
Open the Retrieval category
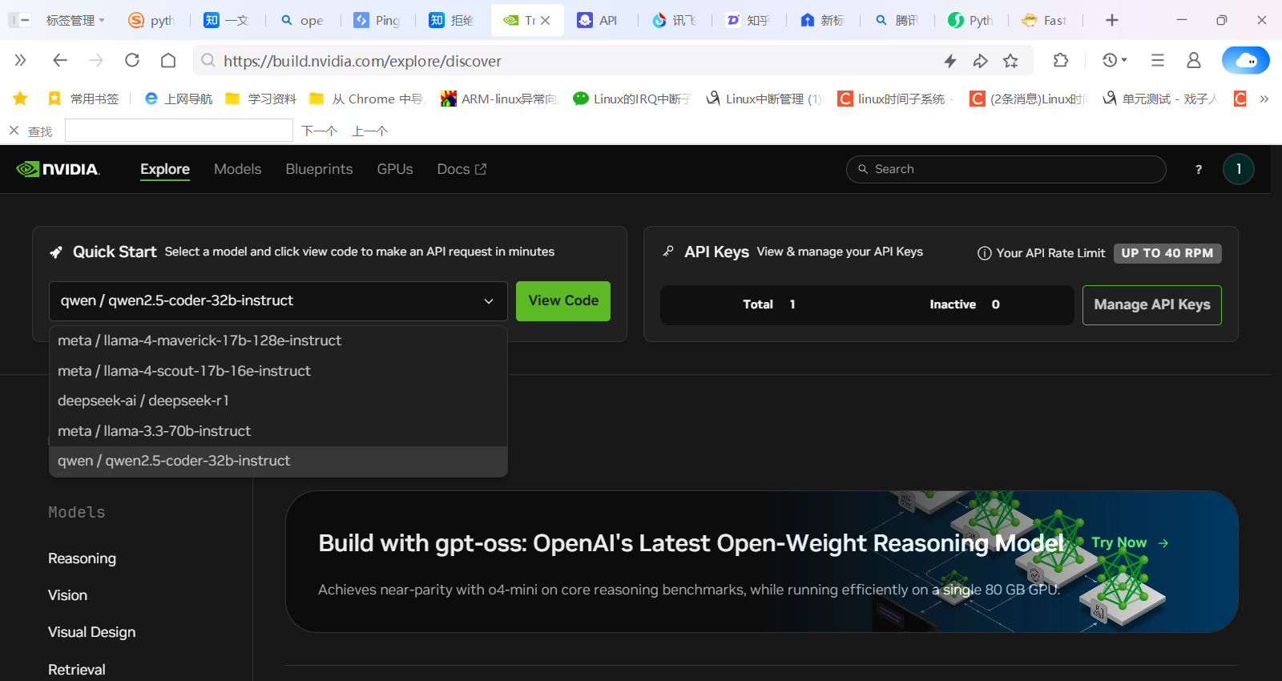(76, 670)
